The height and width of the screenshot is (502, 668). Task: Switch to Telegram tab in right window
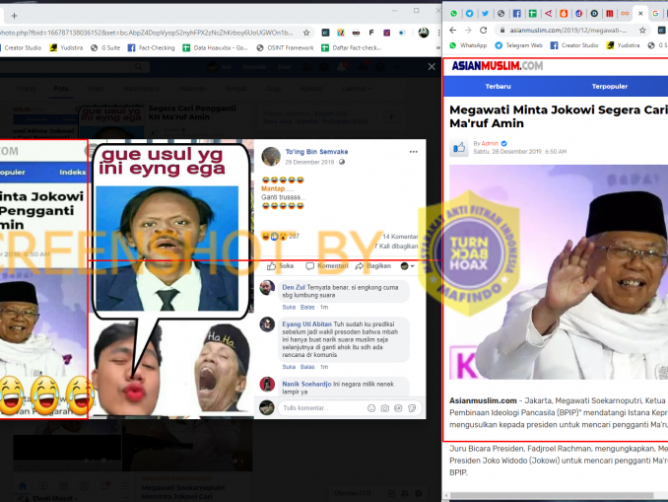tap(470, 14)
